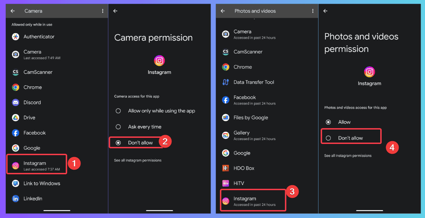Click the Instagram logo on Camera permission page
This screenshot has height=218, width=425.
coord(159,60)
